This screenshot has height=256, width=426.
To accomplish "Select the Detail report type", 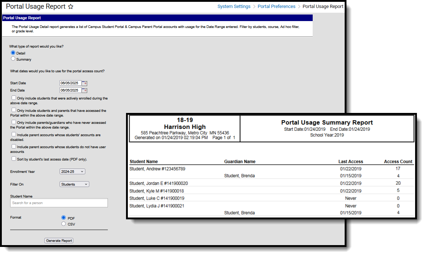I will (x=13, y=53).
